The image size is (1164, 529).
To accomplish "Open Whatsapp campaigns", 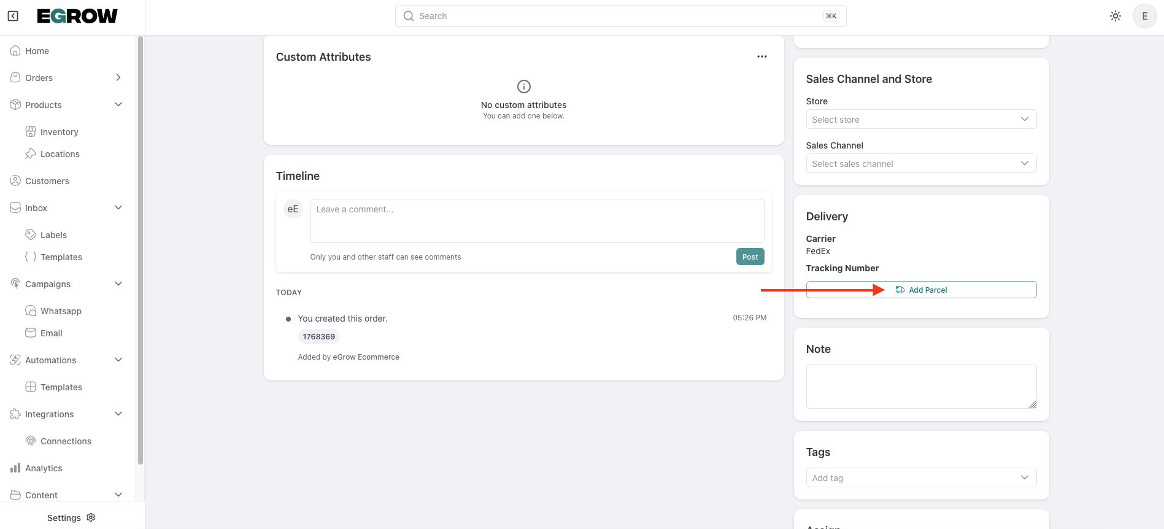I will pos(61,311).
